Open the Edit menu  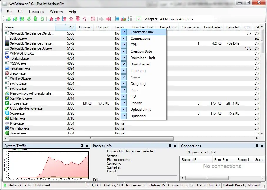(x=20, y=12)
